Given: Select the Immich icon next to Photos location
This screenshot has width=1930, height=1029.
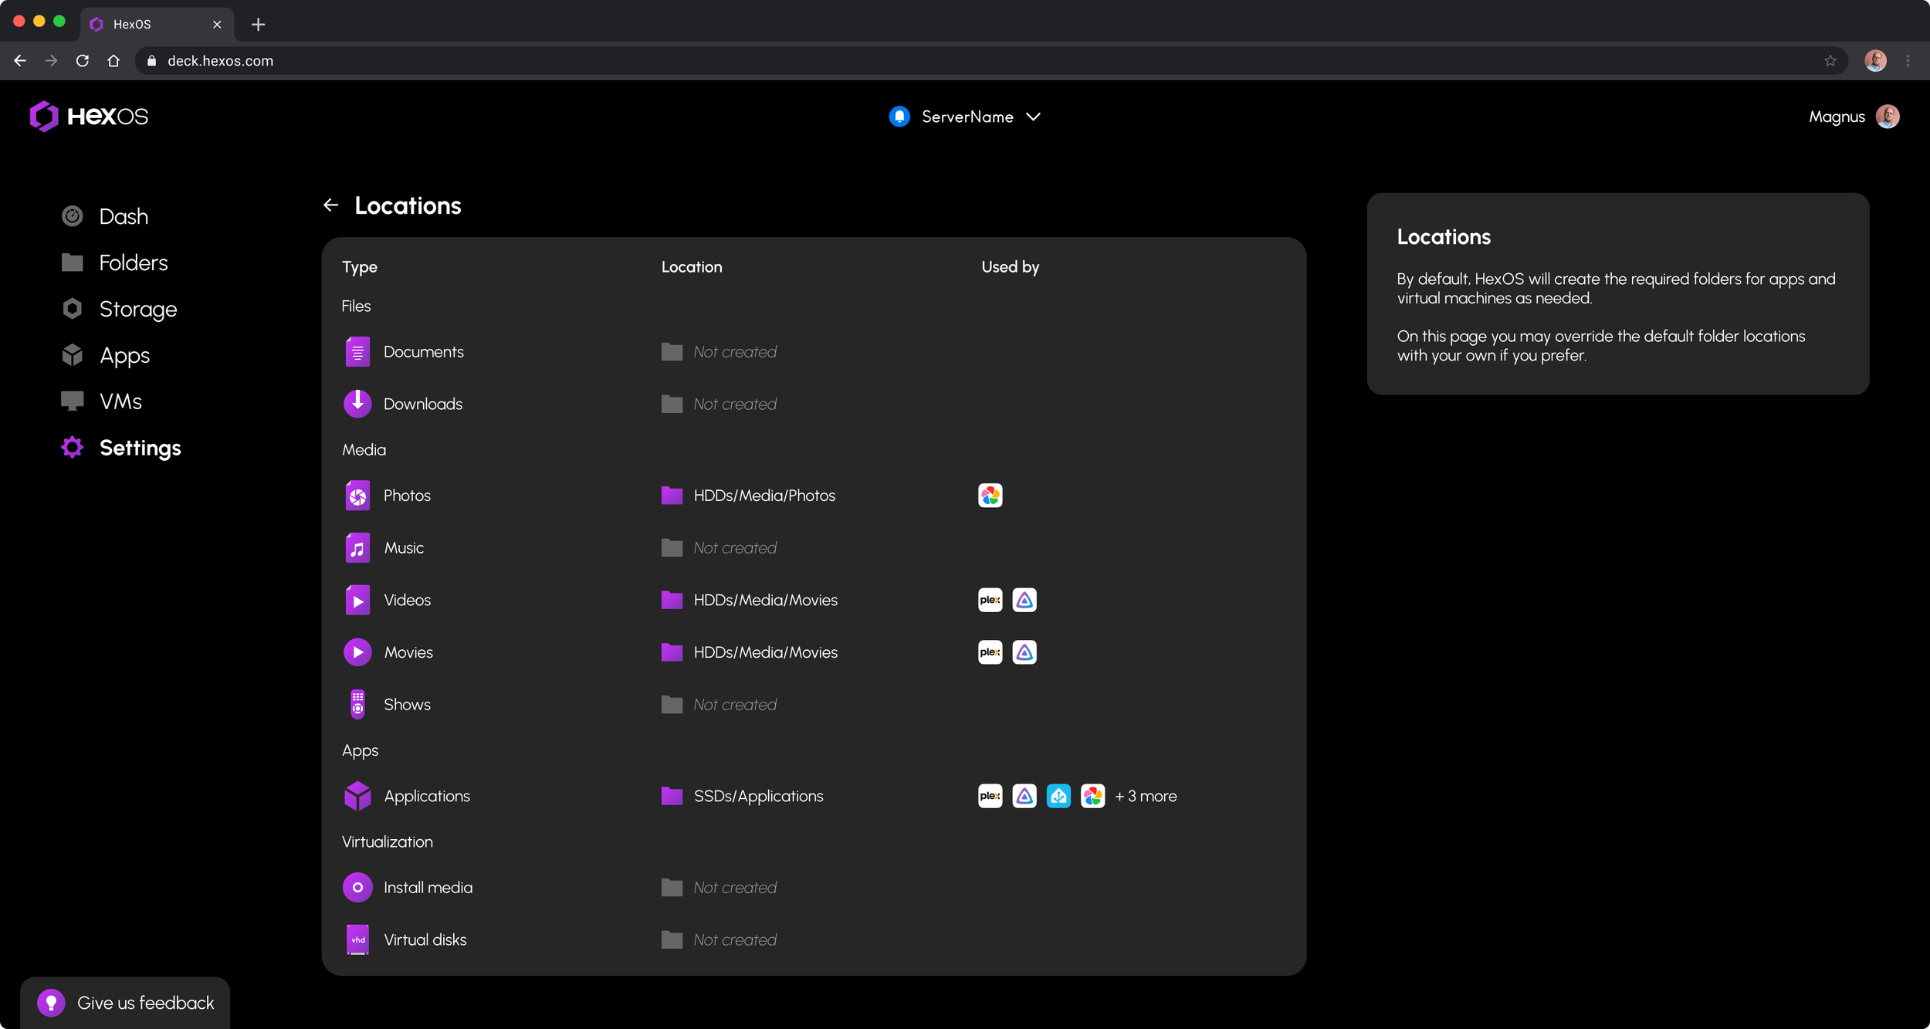Looking at the screenshot, I should 990,495.
